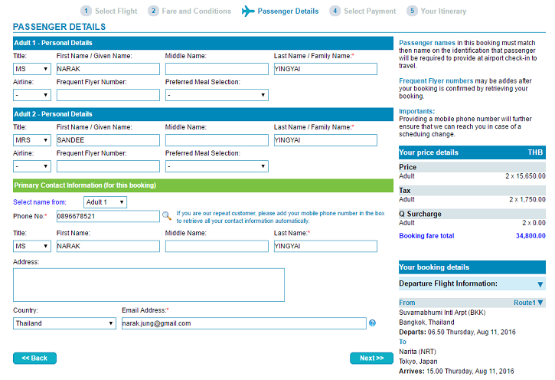Go to the Select Payment step label
The image size is (555, 380).
click(370, 11)
